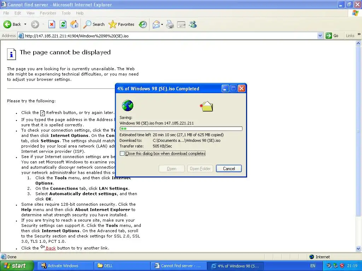Click the Refresh toolbar icon
The image size is (362, 271).
coord(63,24)
